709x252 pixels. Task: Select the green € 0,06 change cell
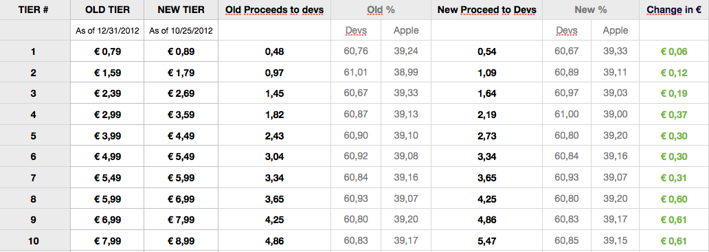(674, 51)
